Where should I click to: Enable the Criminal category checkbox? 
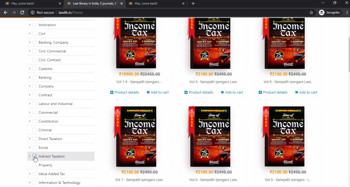(x=35, y=130)
